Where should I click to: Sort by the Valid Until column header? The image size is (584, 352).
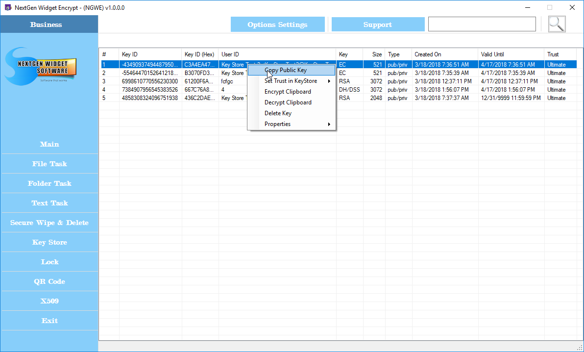[511, 54]
